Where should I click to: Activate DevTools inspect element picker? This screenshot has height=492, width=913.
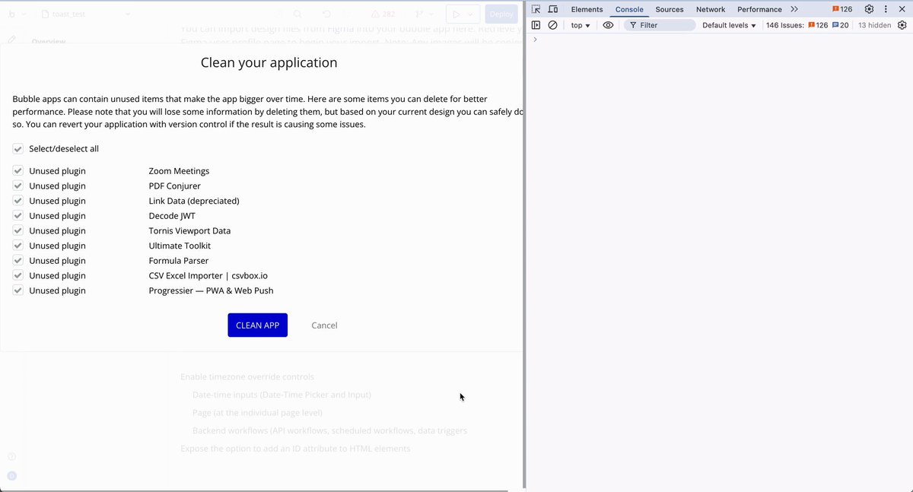[x=536, y=9]
